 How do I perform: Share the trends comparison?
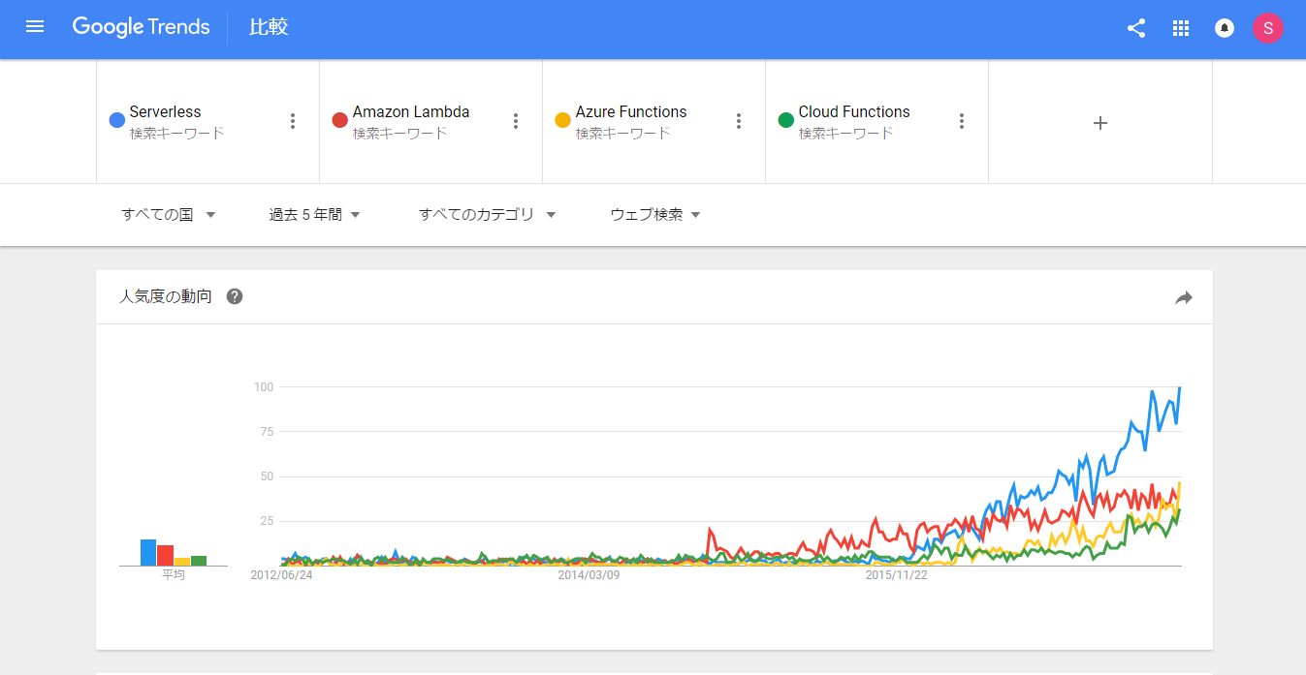(1135, 28)
